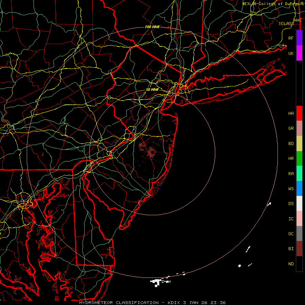
Task: Select the yellow BD legend swatch
Action: [299, 144]
